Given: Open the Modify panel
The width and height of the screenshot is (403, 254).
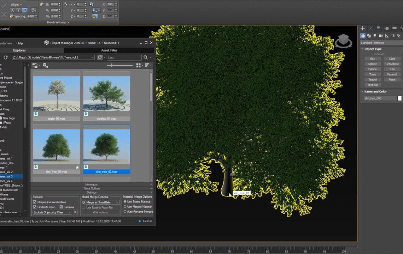Looking at the screenshot, I should [370, 28].
